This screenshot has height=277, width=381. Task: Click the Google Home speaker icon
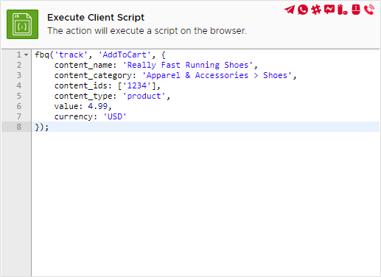(x=356, y=10)
